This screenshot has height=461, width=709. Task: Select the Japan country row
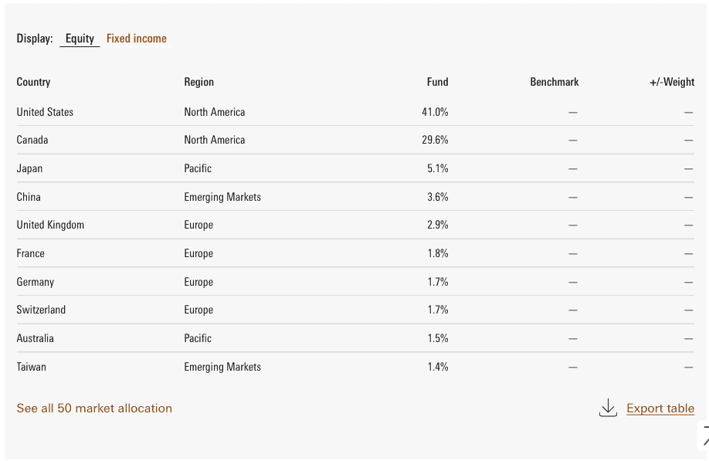[x=29, y=168]
